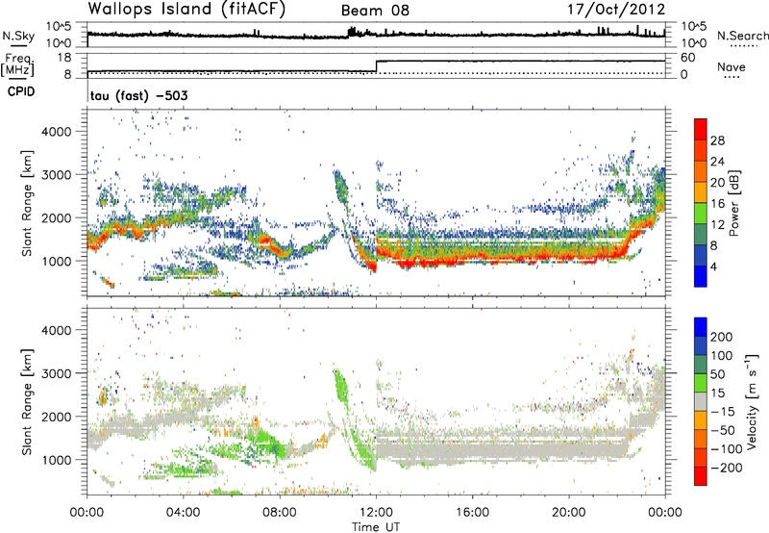Click the gray band of the velocity color bar
This screenshot has width=769, height=533.
tap(701, 402)
